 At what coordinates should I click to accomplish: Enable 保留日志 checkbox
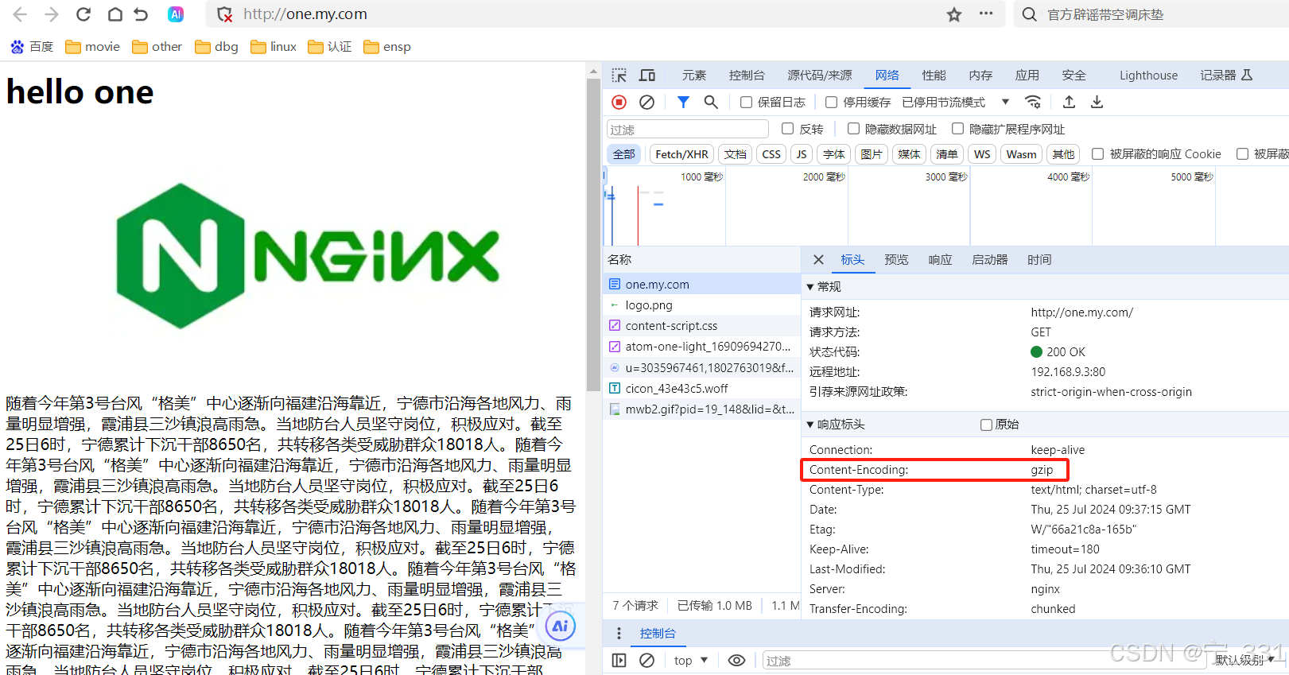pyautogui.click(x=746, y=102)
